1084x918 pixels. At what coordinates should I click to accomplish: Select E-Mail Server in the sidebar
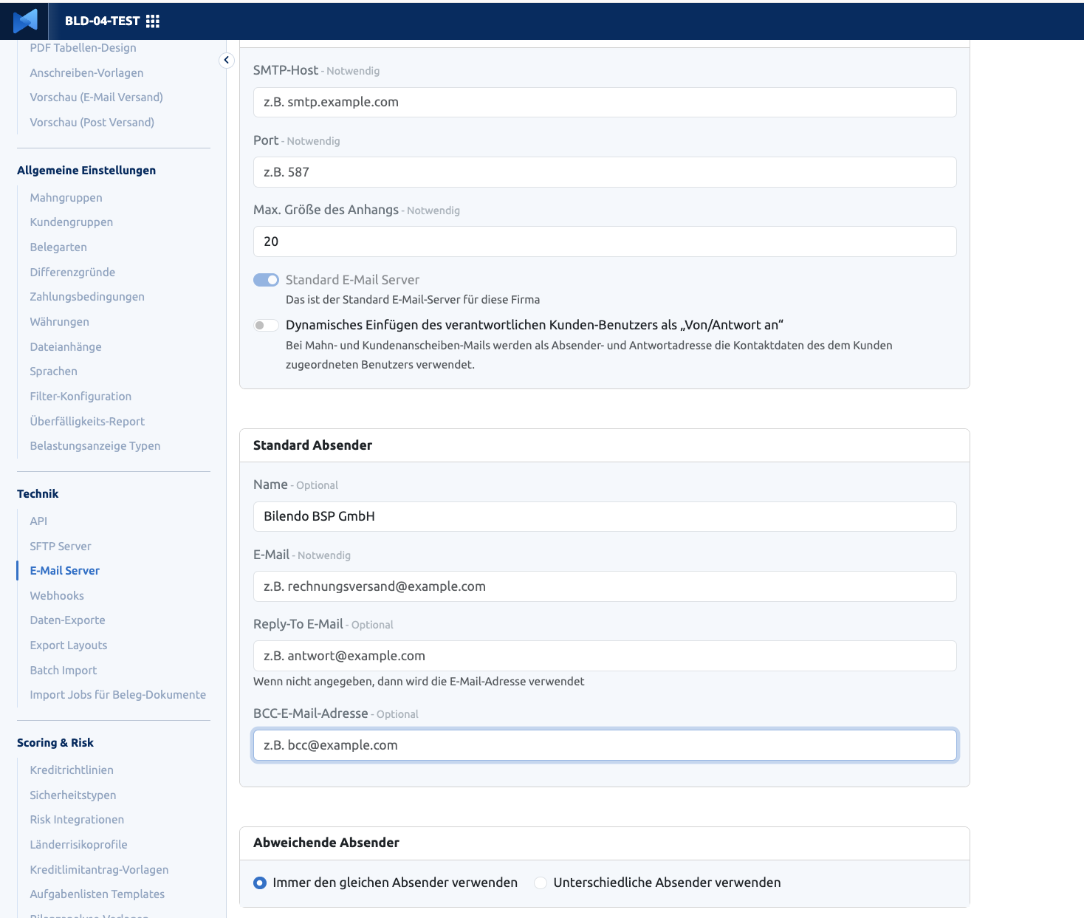point(64,571)
